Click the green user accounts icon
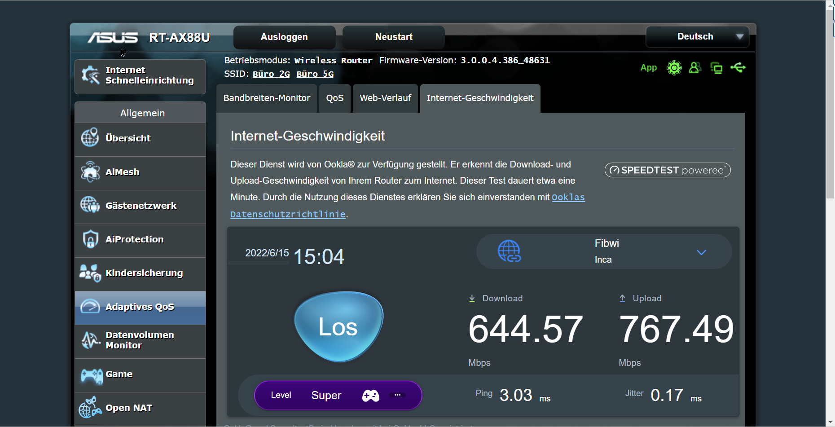 695,68
